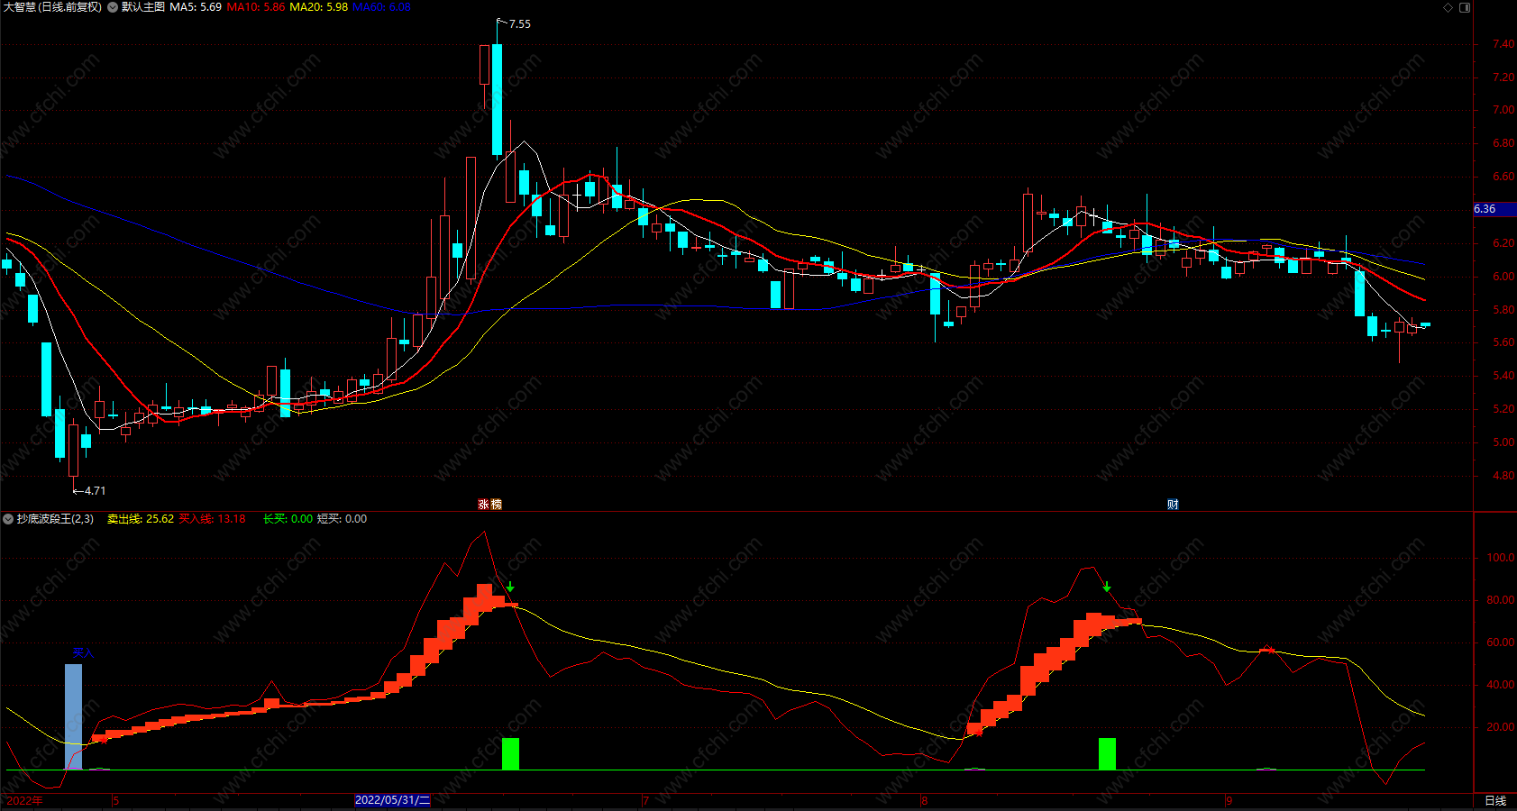The image size is (1517, 811).
Task: Click the 大智慧(日线.前复权) chart title
Action: point(52,7)
